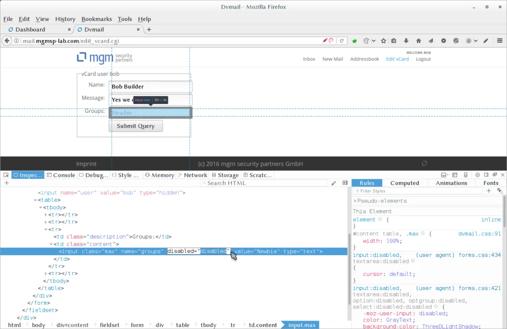Viewport: 507px width, 329px height.
Task: Click the Downloads arrow icon
Action: pos(406,41)
